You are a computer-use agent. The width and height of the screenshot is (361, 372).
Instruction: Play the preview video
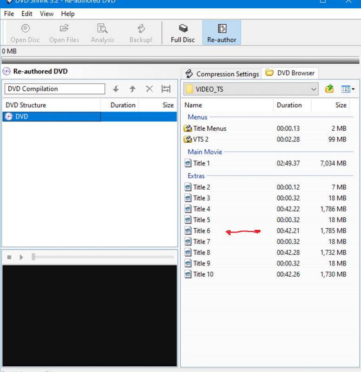pyautogui.click(x=21, y=257)
